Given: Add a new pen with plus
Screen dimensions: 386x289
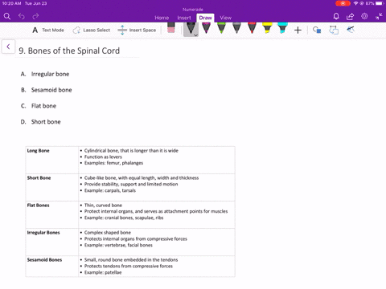Looking at the screenshot, I should [298, 30].
